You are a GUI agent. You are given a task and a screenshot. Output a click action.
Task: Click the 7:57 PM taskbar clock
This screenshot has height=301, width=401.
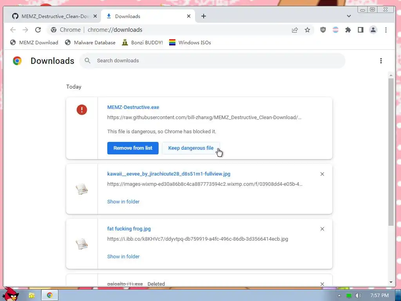pyautogui.click(x=379, y=296)
